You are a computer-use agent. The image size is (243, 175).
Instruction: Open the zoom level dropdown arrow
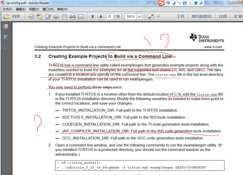click(140, 17)
